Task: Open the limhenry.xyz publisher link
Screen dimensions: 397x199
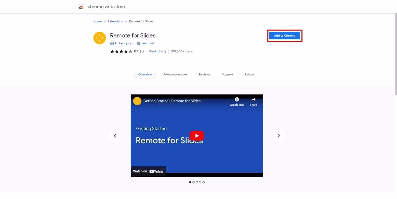Action: pos(124,43)
